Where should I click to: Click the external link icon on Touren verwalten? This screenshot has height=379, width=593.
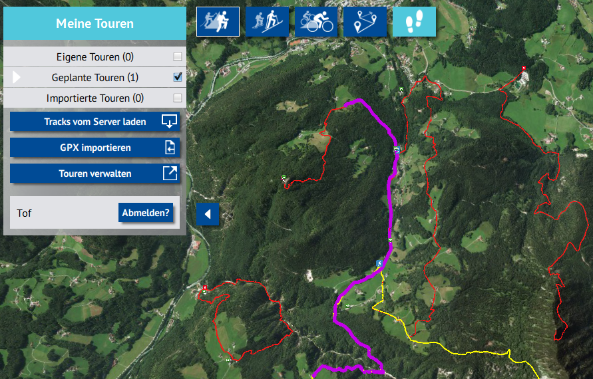170,174
